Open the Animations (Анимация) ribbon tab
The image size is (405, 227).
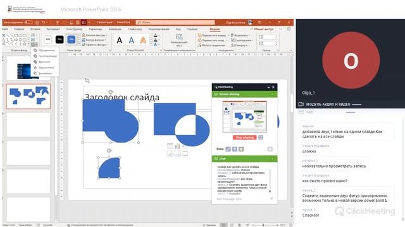115,29
